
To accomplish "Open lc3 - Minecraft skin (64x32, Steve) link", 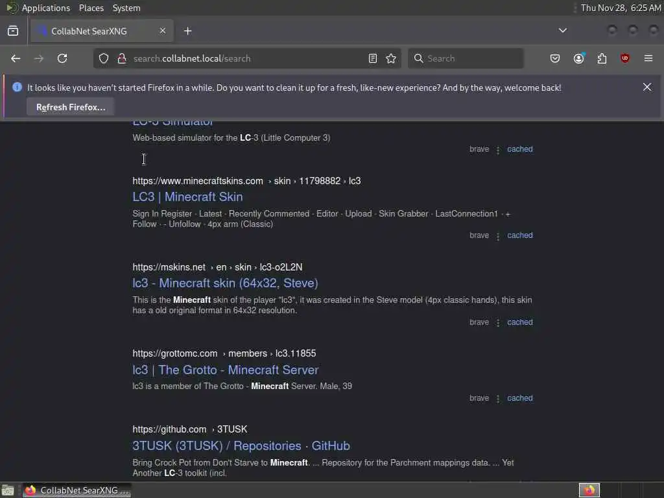I will [225, 283].
